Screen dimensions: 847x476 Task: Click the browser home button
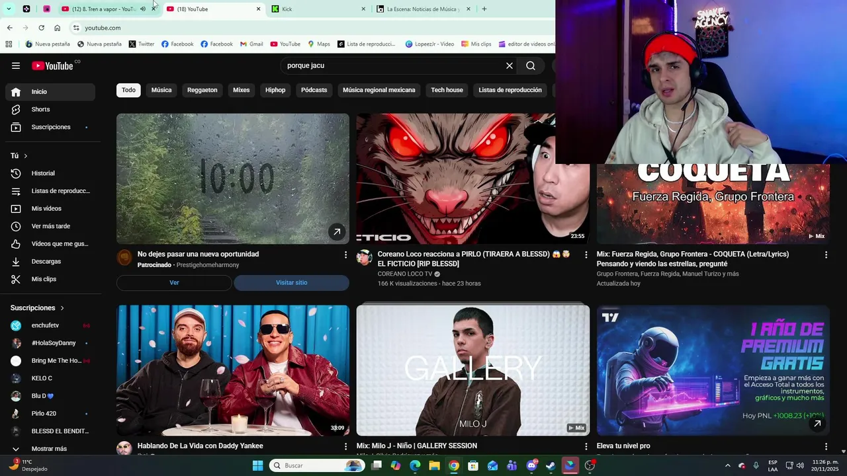tap(57, 28)
